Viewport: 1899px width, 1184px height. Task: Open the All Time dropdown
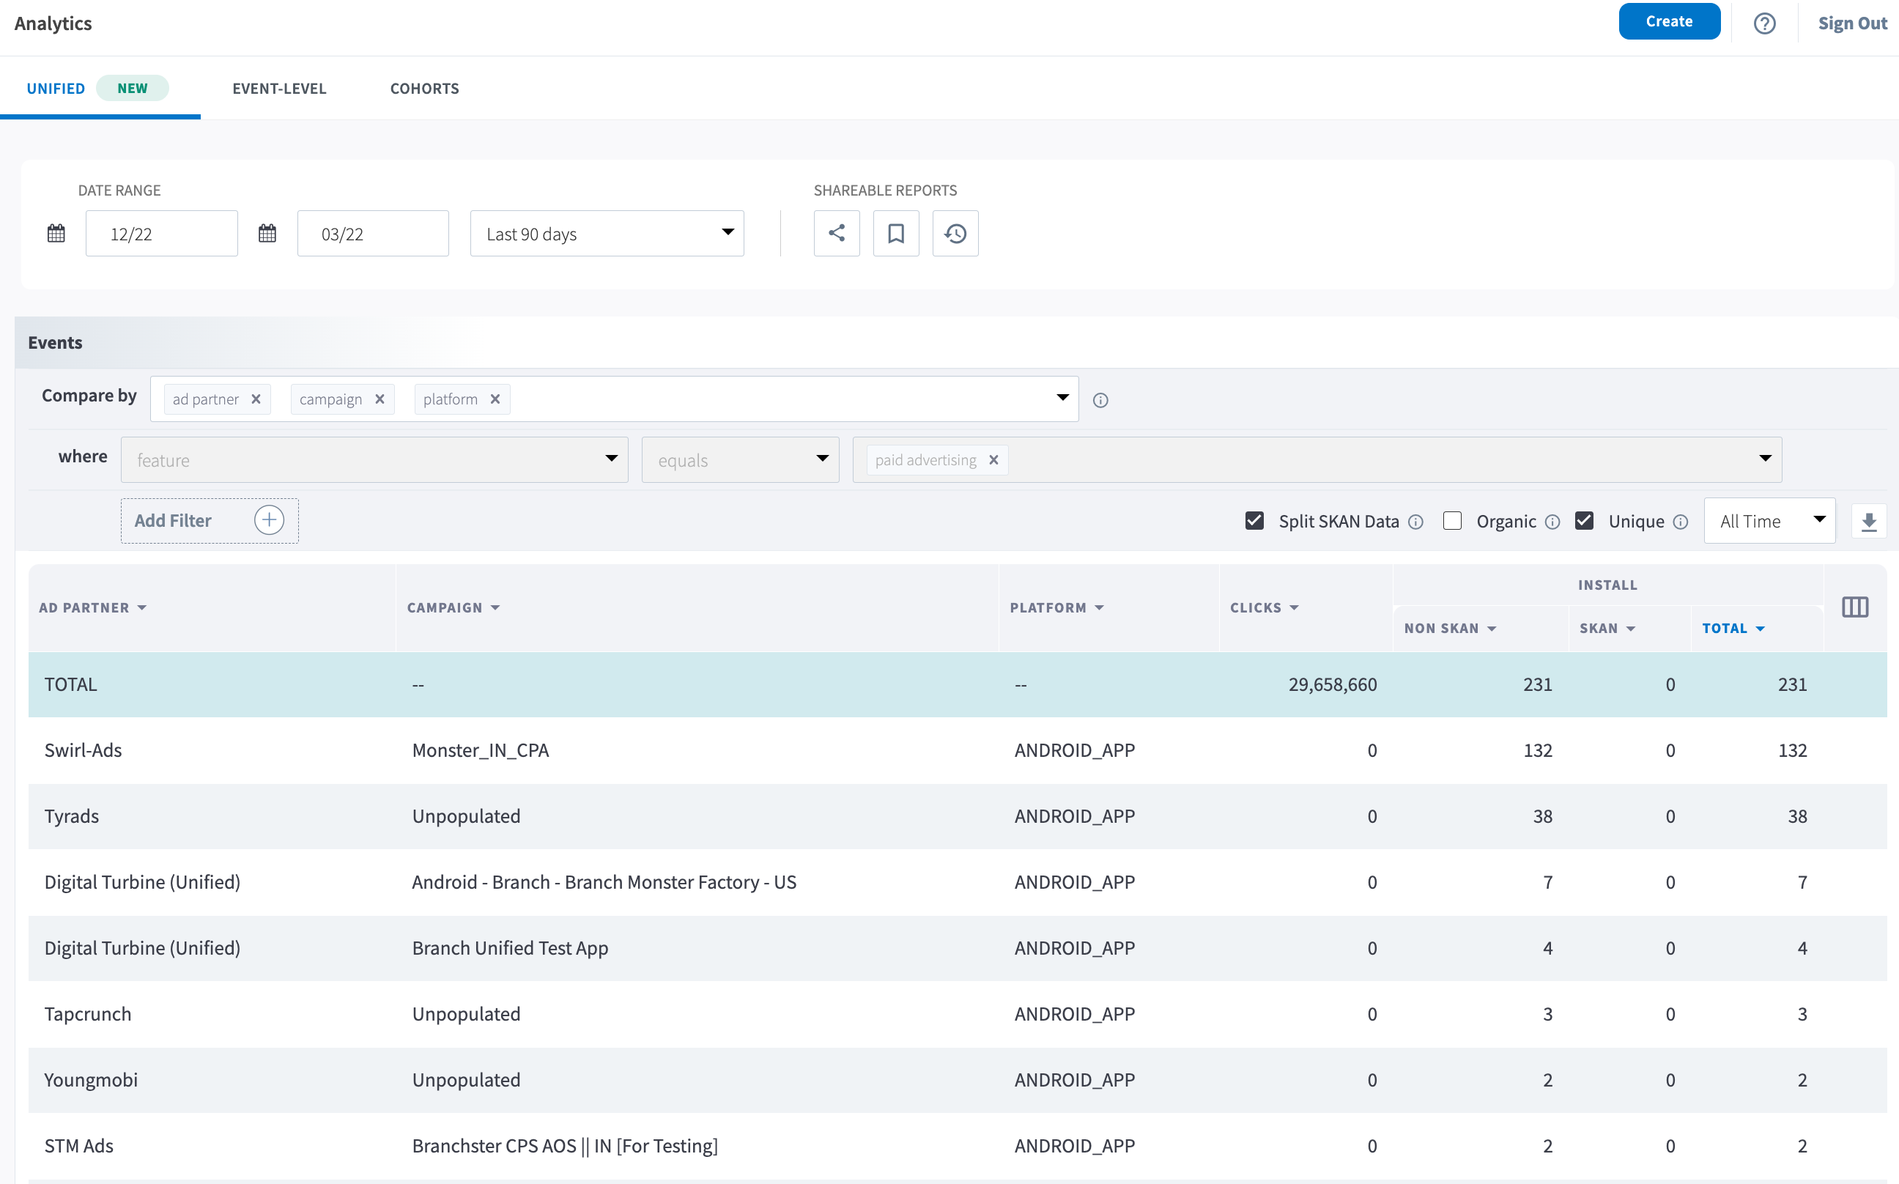point(1769,521)
